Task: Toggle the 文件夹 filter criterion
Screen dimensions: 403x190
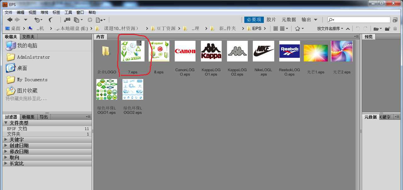Action: pyautogui.click(x=47, y=134)
